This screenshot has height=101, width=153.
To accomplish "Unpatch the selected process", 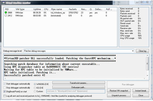I will click(119, 95).
